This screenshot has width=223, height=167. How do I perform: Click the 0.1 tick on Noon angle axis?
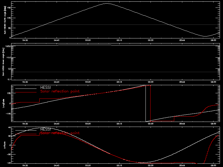pos(9,79)
